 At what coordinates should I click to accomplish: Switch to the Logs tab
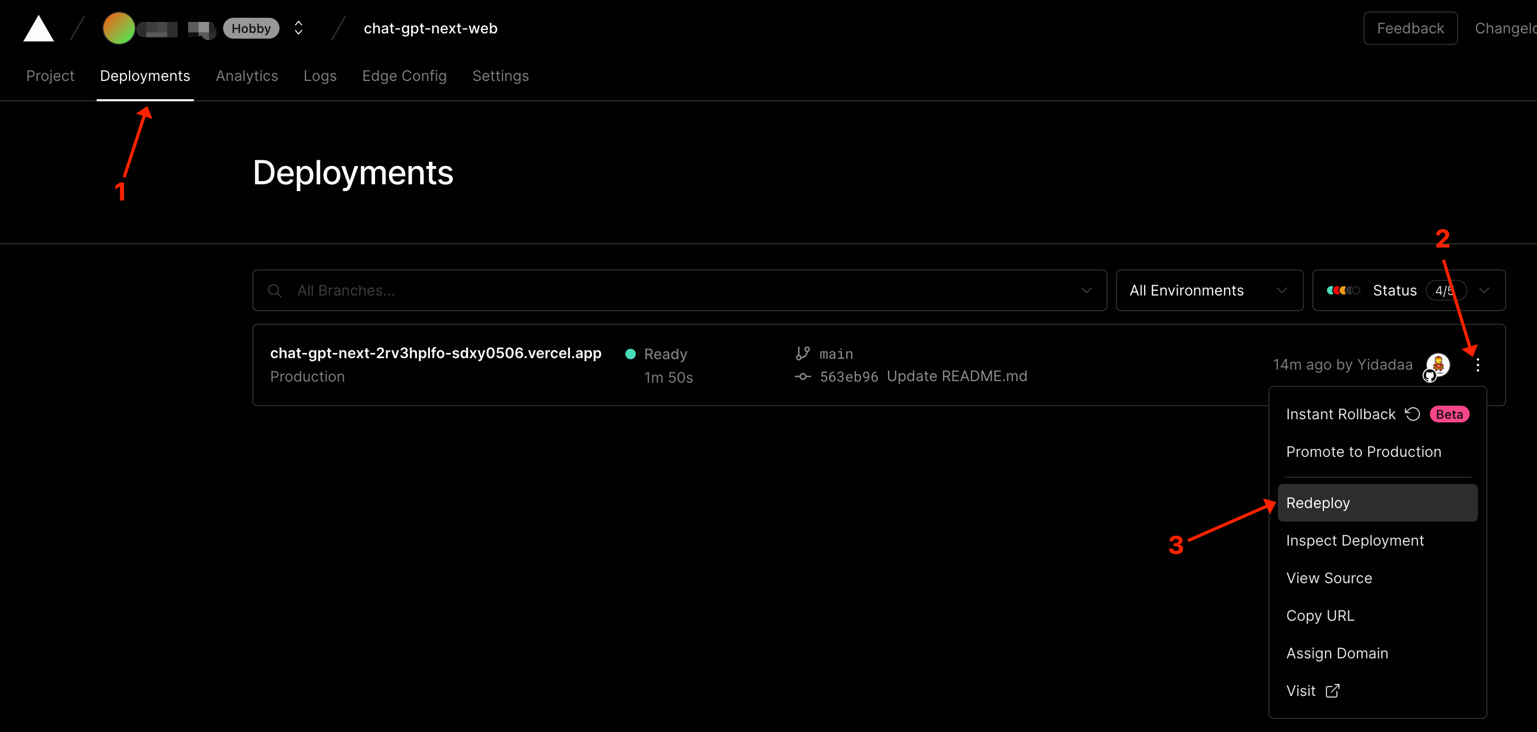320,76
